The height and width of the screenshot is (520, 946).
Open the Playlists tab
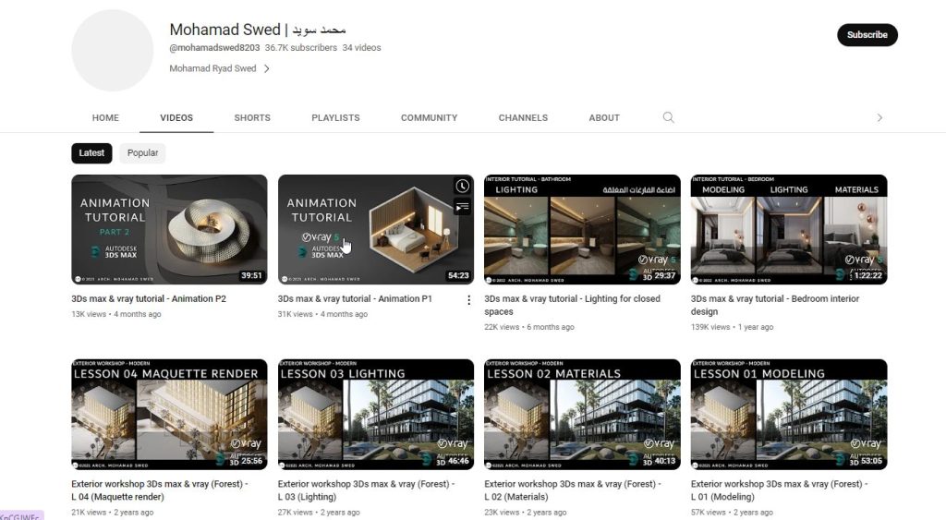(x=335, y=118)
